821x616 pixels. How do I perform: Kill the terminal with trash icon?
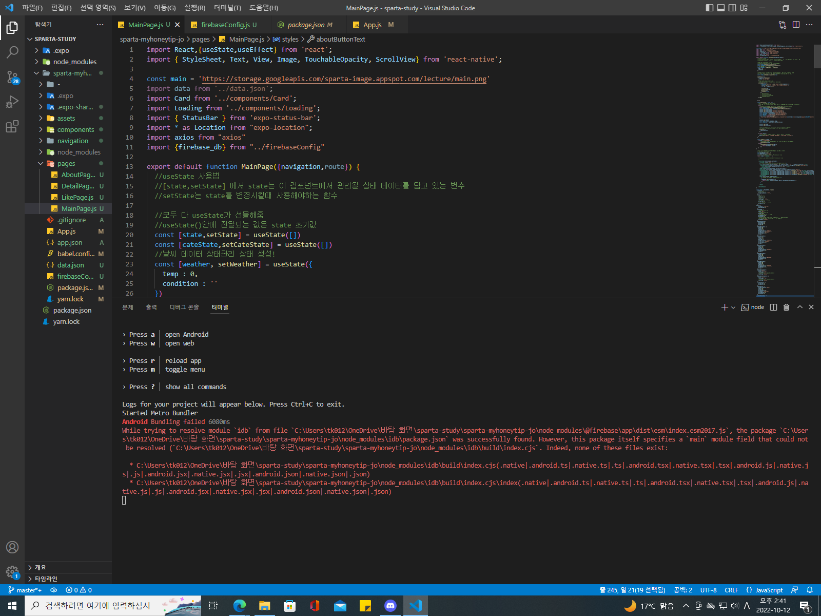786,307
